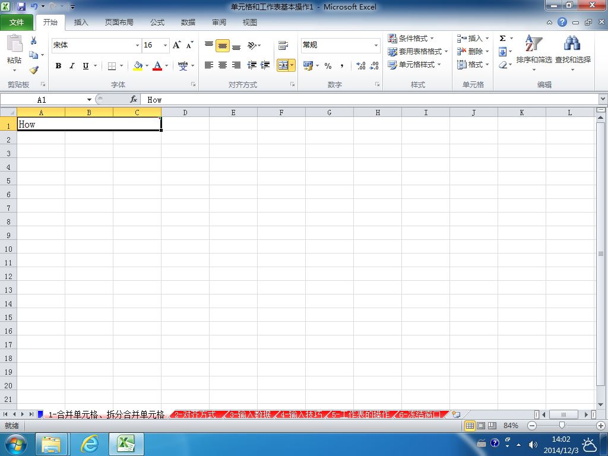Toggle Merge and Center button
Viewport: 608px width, 456px height.
(283, 65)
